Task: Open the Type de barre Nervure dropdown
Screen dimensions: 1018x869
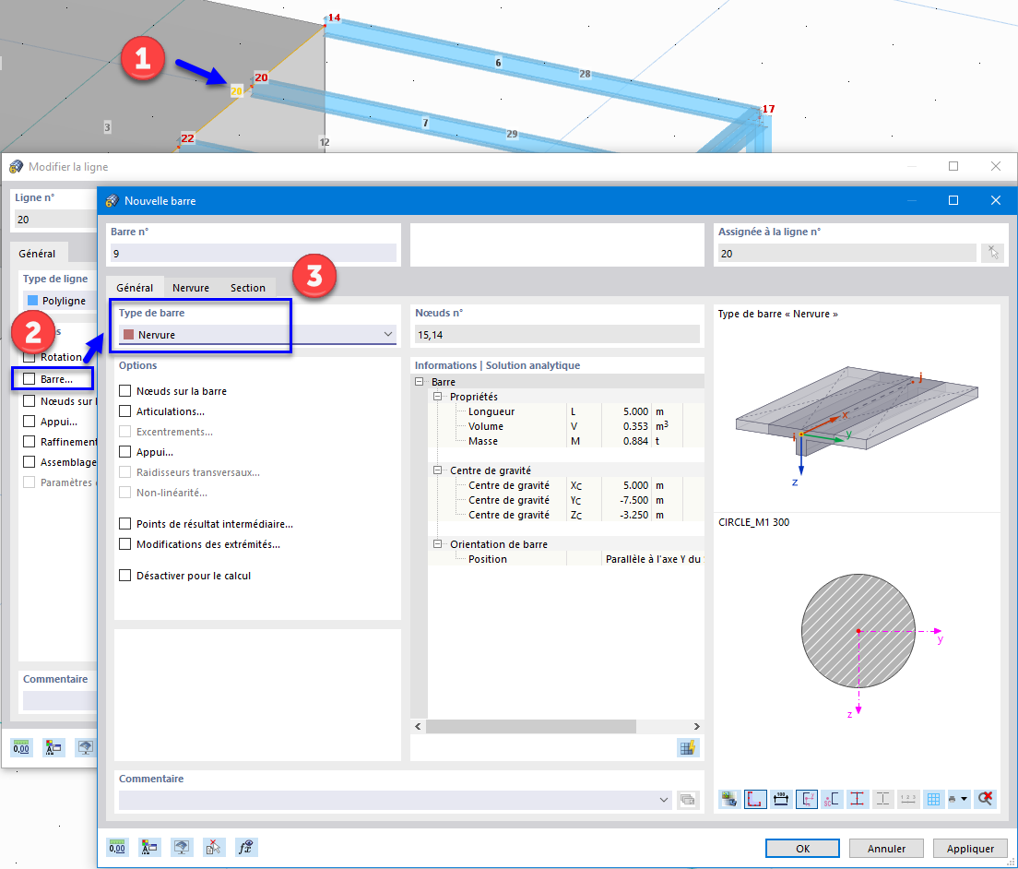Action: pyautogui.click(x=257, y=335)
